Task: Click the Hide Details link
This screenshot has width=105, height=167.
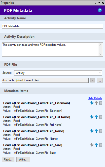Action: 95,98
